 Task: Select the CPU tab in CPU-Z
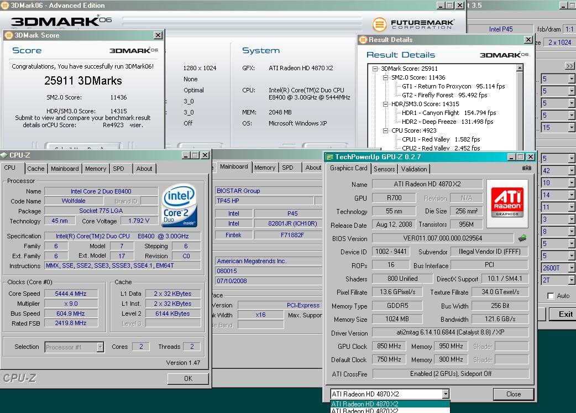pos(10,168)
